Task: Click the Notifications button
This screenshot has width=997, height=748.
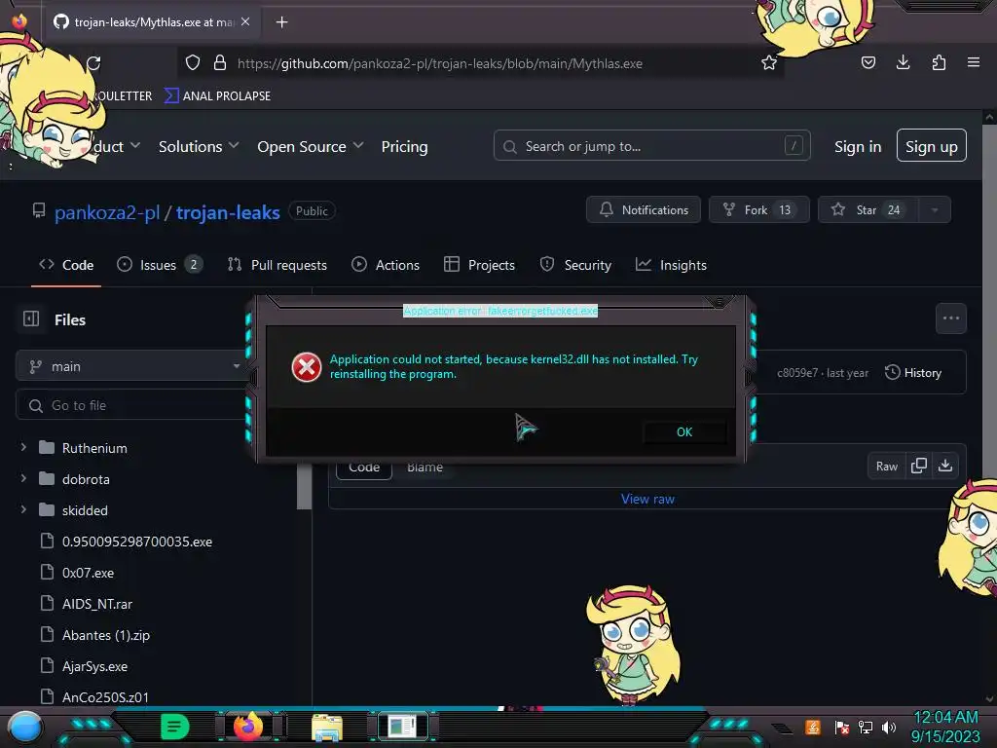Action: click(644, 210)
